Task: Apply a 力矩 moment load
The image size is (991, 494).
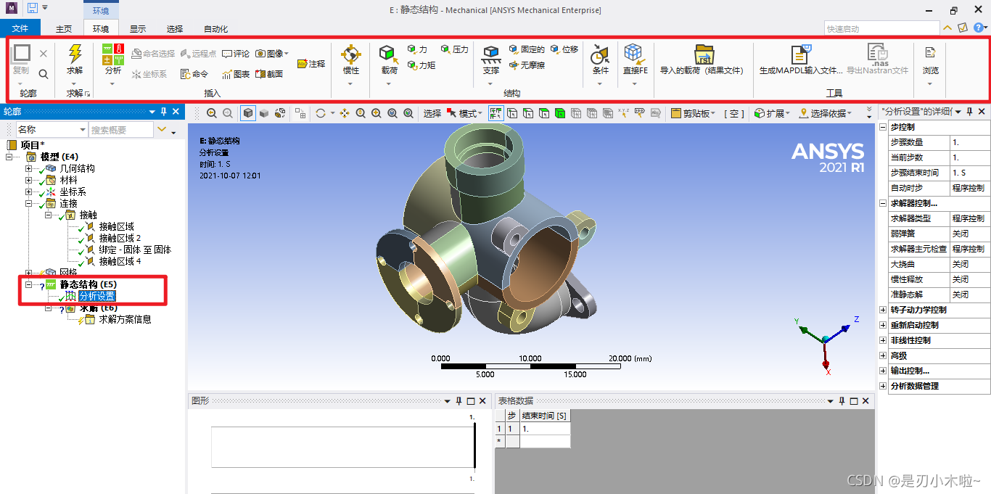Action: point(422,65)
